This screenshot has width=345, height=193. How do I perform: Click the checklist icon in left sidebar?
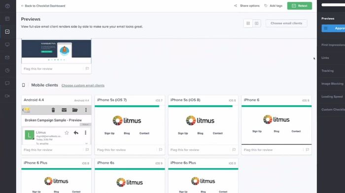7,31
